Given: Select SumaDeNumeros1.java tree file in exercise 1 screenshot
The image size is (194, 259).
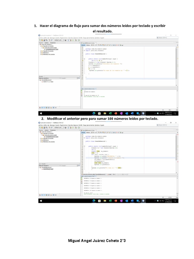Looking at the screenshot, I should click(52, 49).
